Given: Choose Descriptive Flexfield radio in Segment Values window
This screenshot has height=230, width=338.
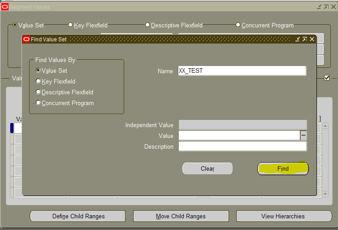Looking at the screenshot, I should pos(147,25).
